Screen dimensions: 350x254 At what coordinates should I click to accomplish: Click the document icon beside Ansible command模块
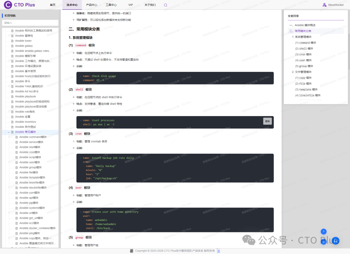[x=17, y=137]
